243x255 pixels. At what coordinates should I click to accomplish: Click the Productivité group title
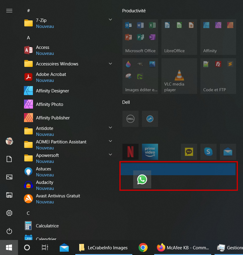pos(134,11)
